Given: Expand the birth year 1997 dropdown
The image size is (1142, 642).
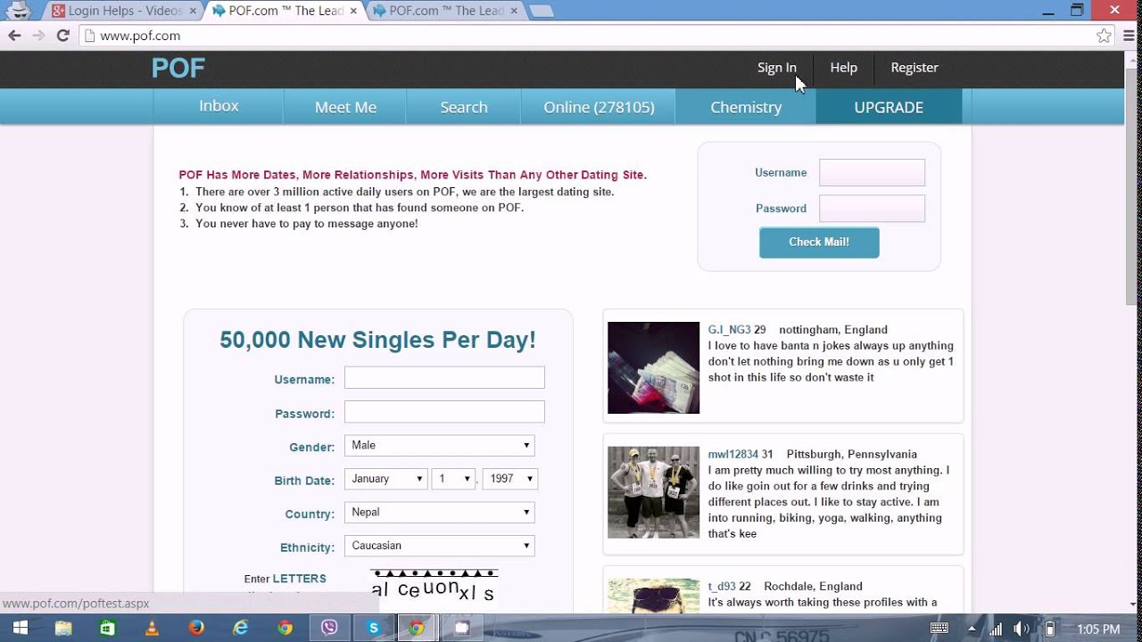Looking at the screenshot, I should [x=509, y=479].
